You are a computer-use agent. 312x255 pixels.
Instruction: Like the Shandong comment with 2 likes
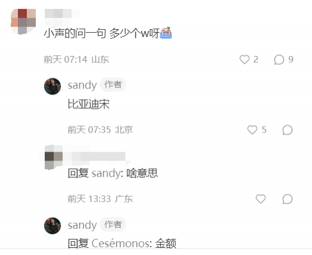[x=245, y=60]
